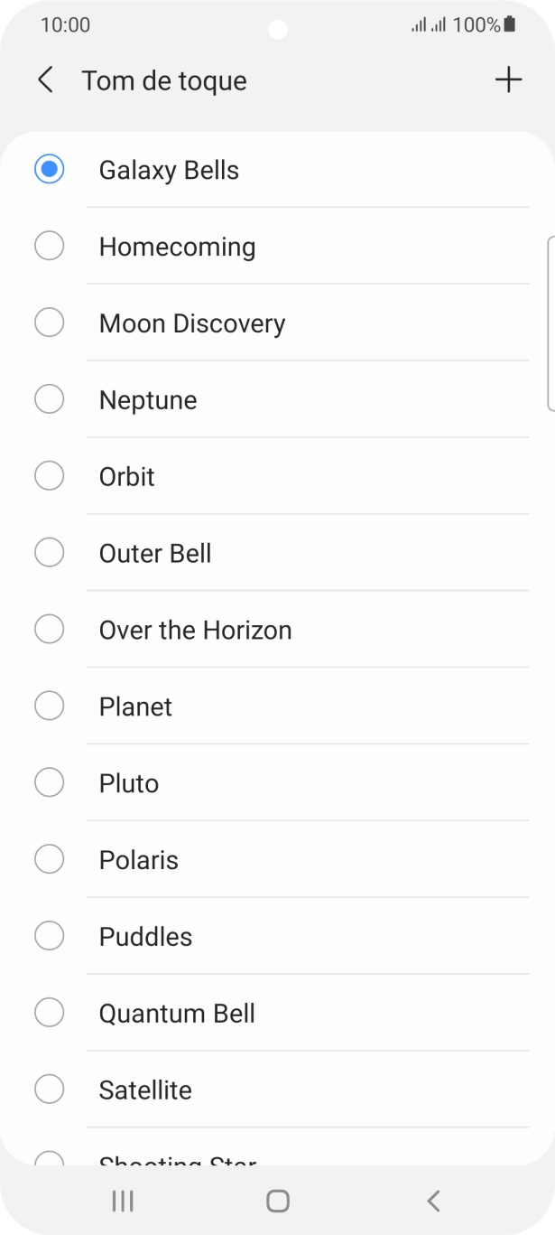555x1235 pixels.
Task: Tap the add ringtone plus icon
Action: [508, 80]
